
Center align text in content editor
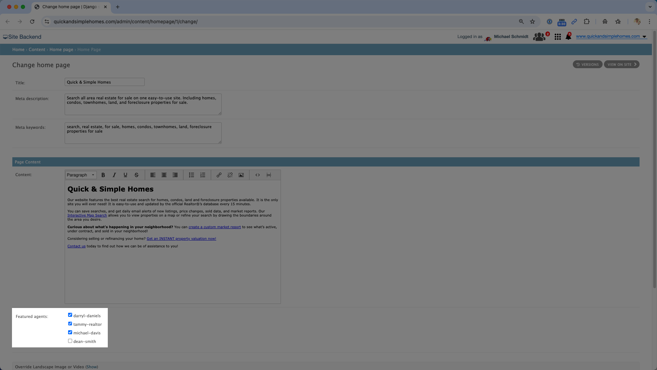coord(164,175)
